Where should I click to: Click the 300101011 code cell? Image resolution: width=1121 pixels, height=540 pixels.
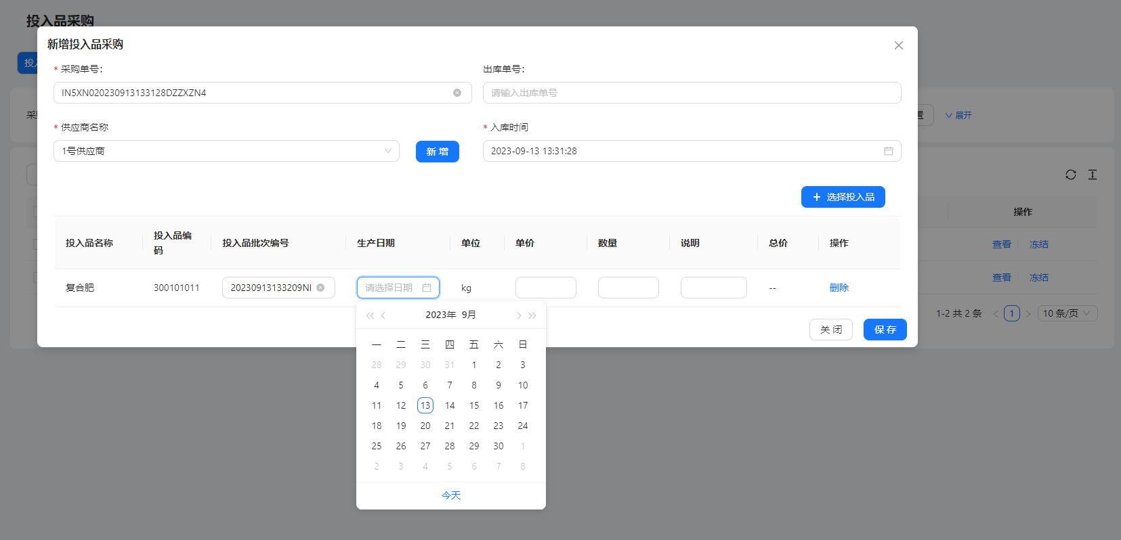pyautogui.click(x=177, y=288)
